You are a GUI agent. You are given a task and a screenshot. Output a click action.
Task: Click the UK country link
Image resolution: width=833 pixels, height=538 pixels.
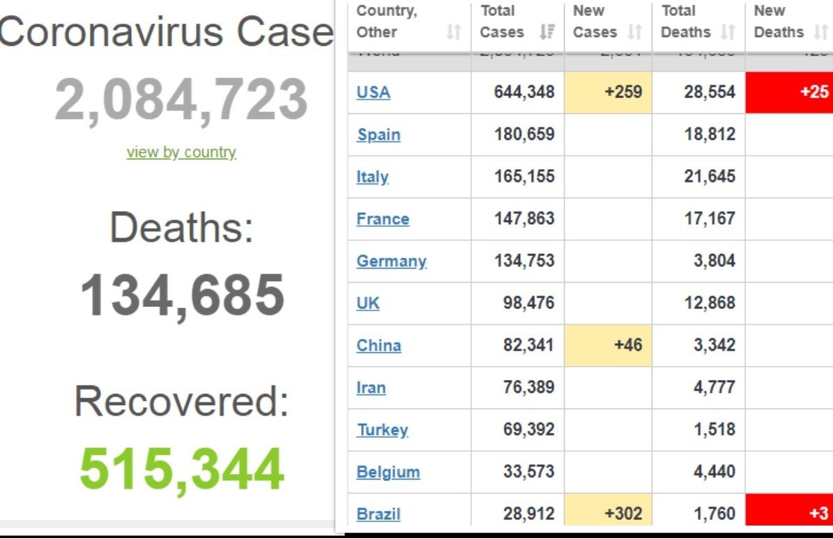pyautogui.click(x=368, y=303)
